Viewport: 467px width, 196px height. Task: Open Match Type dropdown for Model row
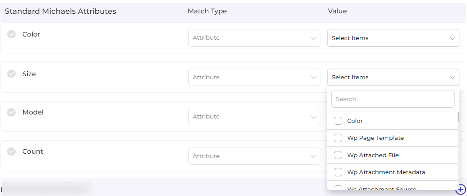pyautogui.click(x=254, y=116)
